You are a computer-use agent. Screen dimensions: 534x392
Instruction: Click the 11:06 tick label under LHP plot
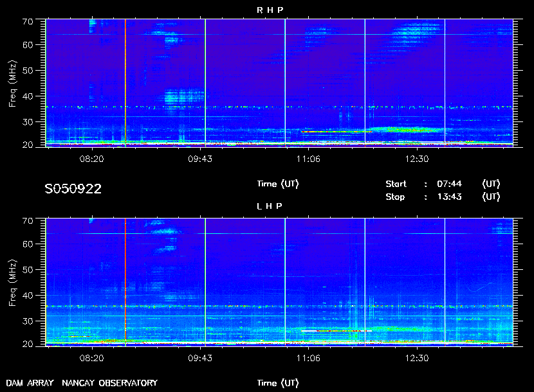tap(308, 359)
